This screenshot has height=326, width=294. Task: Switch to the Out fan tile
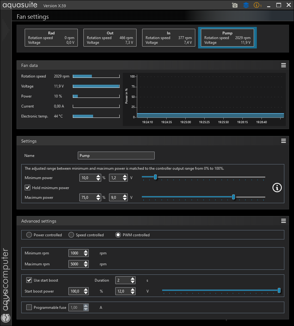click(110, 38)
